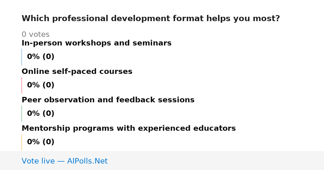Click the Vote live words in footer
This screenshot has height=170, width=324.
(x=38, y=161)
